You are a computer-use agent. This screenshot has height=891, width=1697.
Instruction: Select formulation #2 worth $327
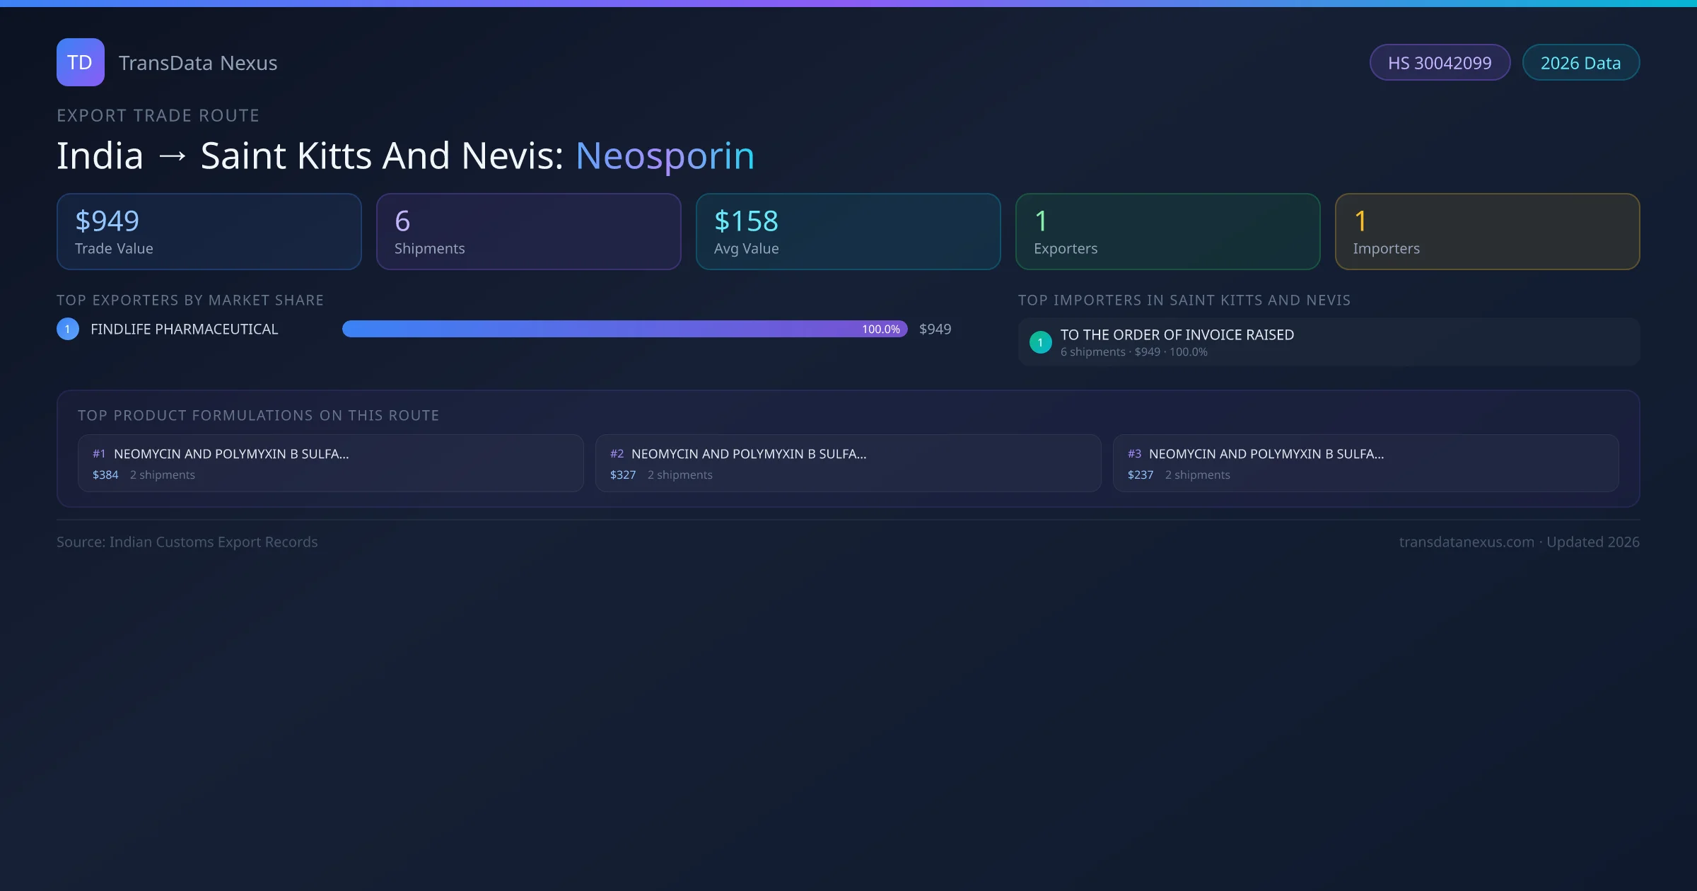848,463
